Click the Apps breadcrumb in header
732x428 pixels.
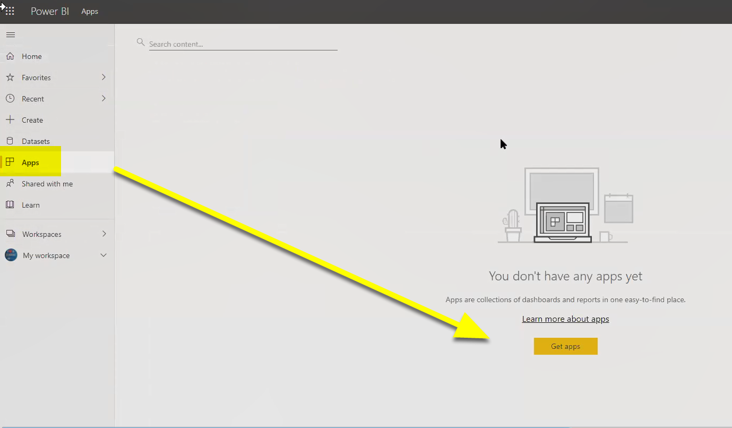[90, 11]
